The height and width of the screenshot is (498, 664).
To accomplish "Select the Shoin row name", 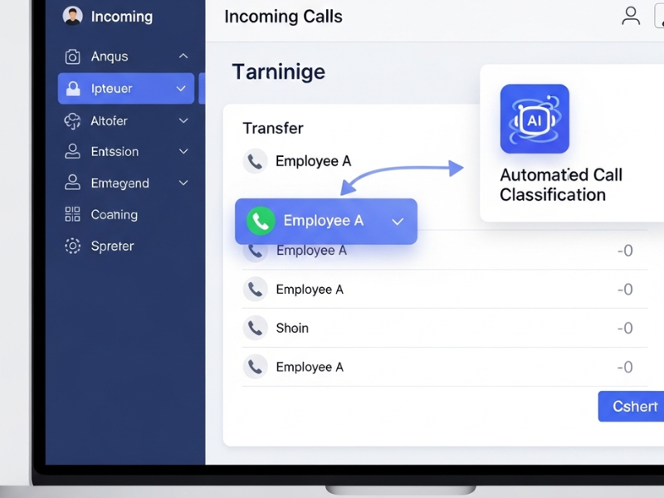I will pyautogui.click(x=292, y=328).
